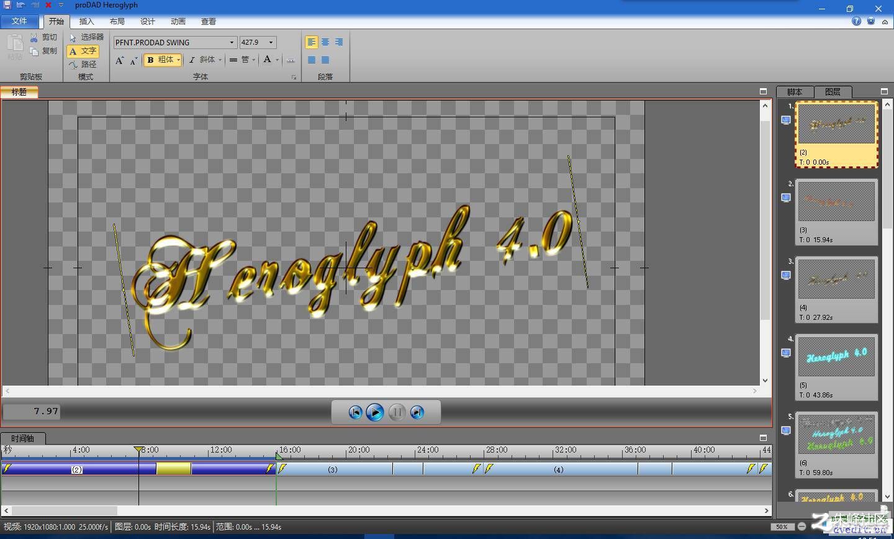Click the left justify paragraph icon
The height and width of the screenshot is (539, 894).
(x=311, y=60)
